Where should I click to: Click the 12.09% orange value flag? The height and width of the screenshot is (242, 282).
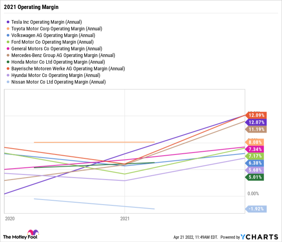click(x=257, y=115)
